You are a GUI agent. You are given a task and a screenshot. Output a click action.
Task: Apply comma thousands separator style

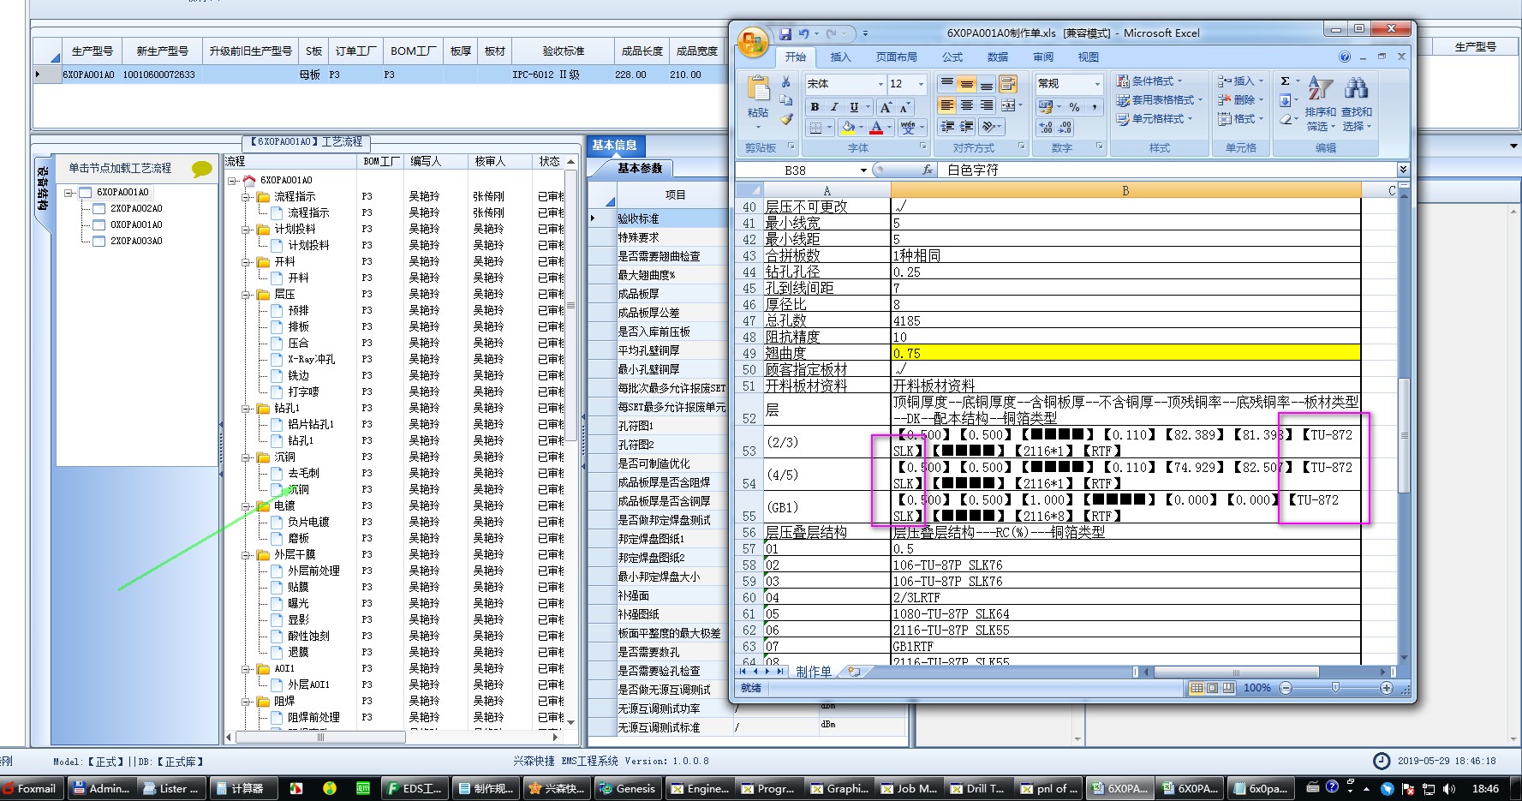(1094, 107)
